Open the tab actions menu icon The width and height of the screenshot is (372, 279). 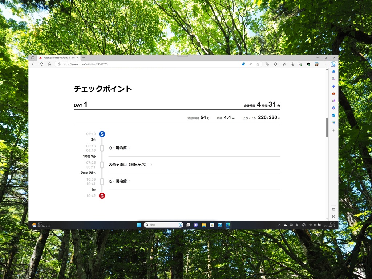pos(33,58)
